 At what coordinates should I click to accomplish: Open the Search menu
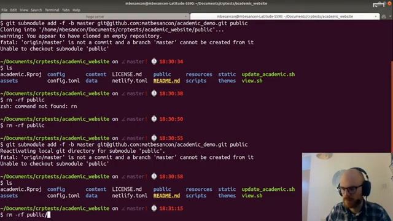36,10
